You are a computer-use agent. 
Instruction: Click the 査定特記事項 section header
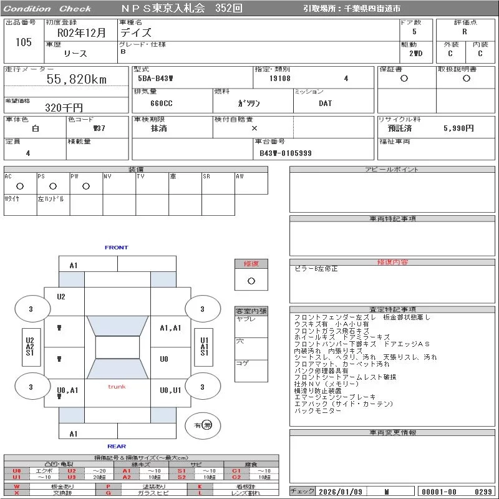coord(393,309)
